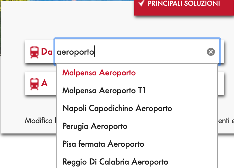Pick Napoli Capodichino Aeroporto station

(x=117, y=108)
